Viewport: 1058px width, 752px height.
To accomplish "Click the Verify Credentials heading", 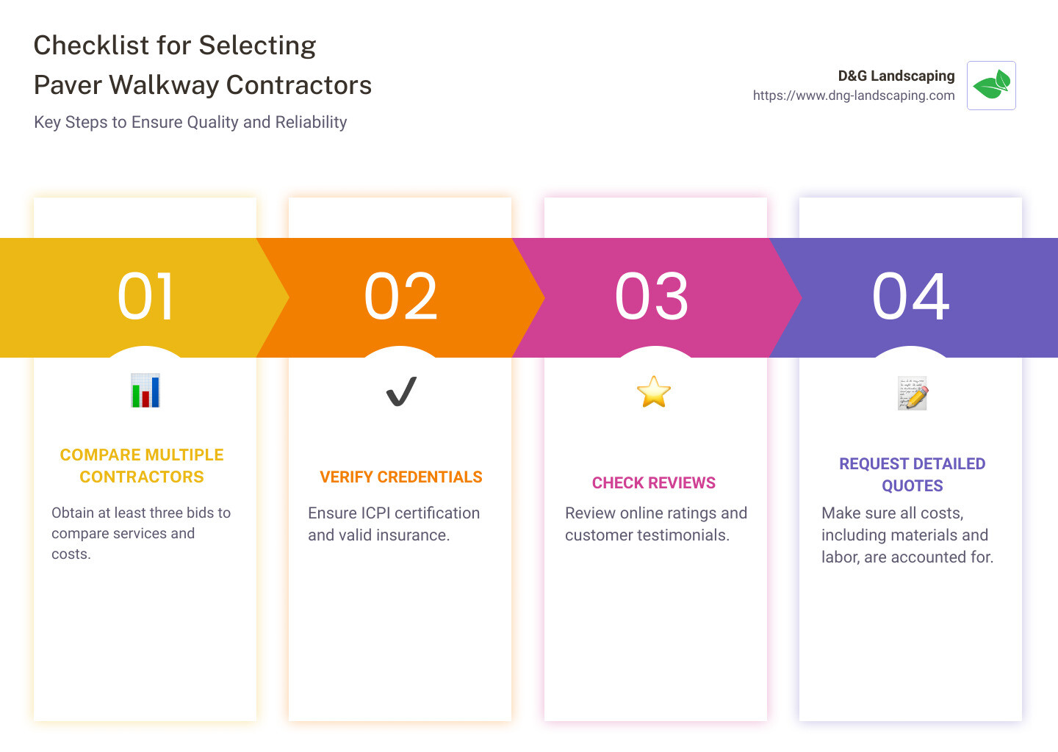I will click(x=401, y=477).
